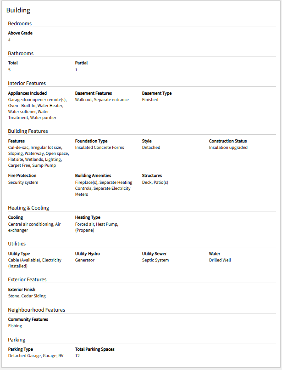Select the Bedrooms section heading
Viewport: 282px width, 370px height.
(20, 23)
